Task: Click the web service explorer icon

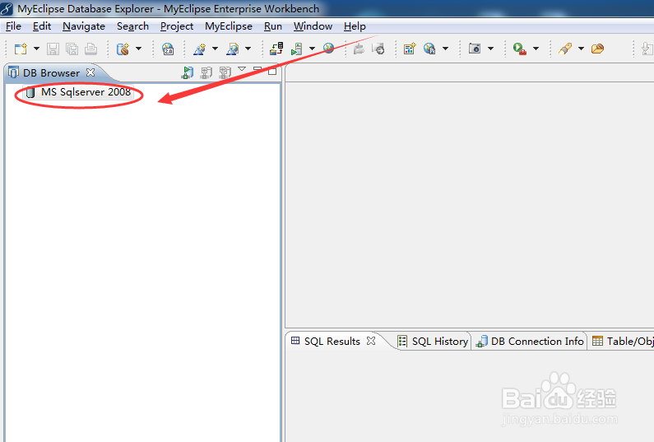Action: pos(232,49)
